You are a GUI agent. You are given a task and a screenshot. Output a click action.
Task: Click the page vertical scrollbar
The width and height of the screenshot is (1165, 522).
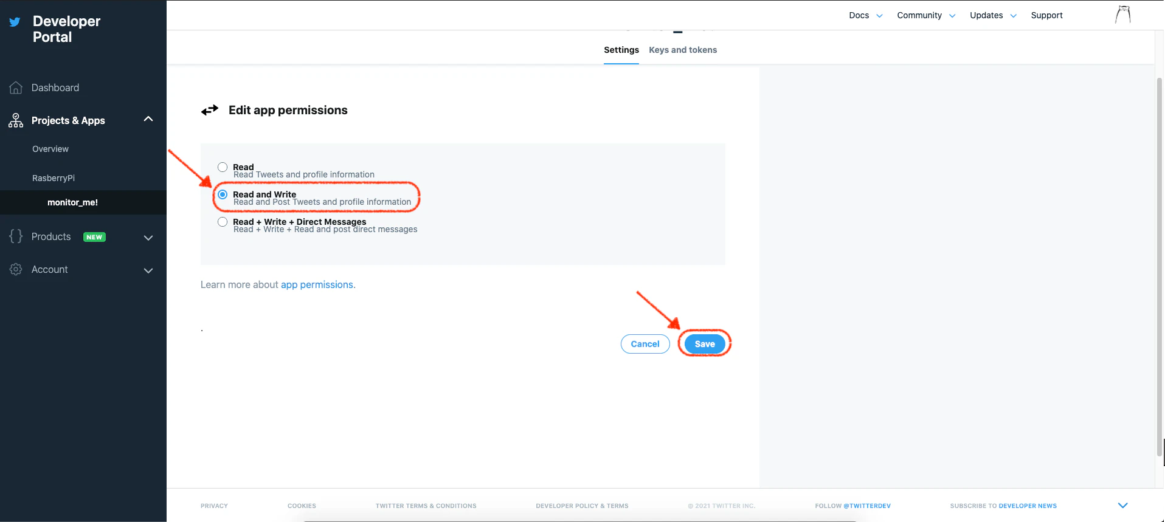1160,267
